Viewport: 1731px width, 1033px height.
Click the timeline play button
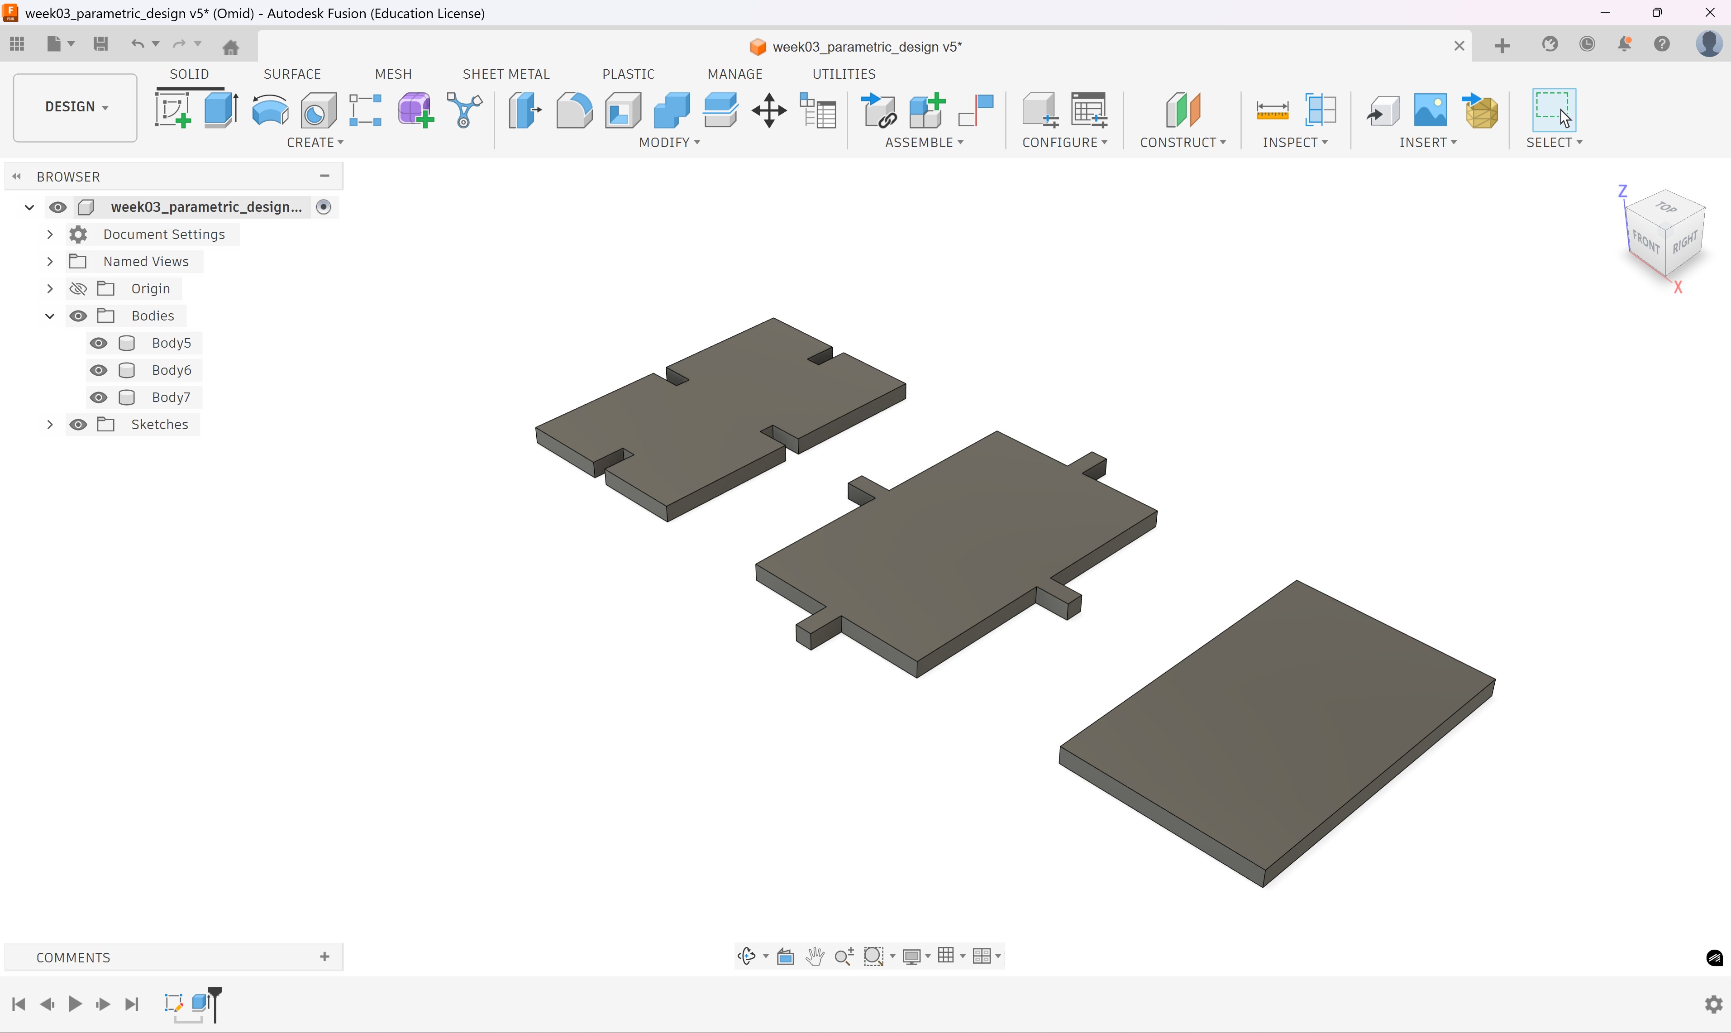[x=75, y=1004]
